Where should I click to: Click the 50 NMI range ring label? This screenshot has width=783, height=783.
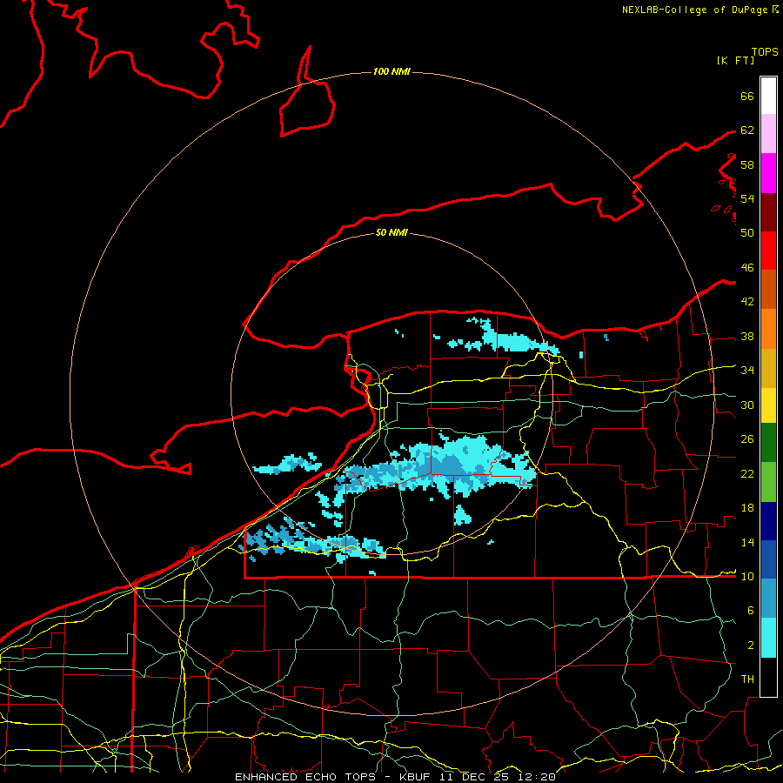tap(391, 232)
